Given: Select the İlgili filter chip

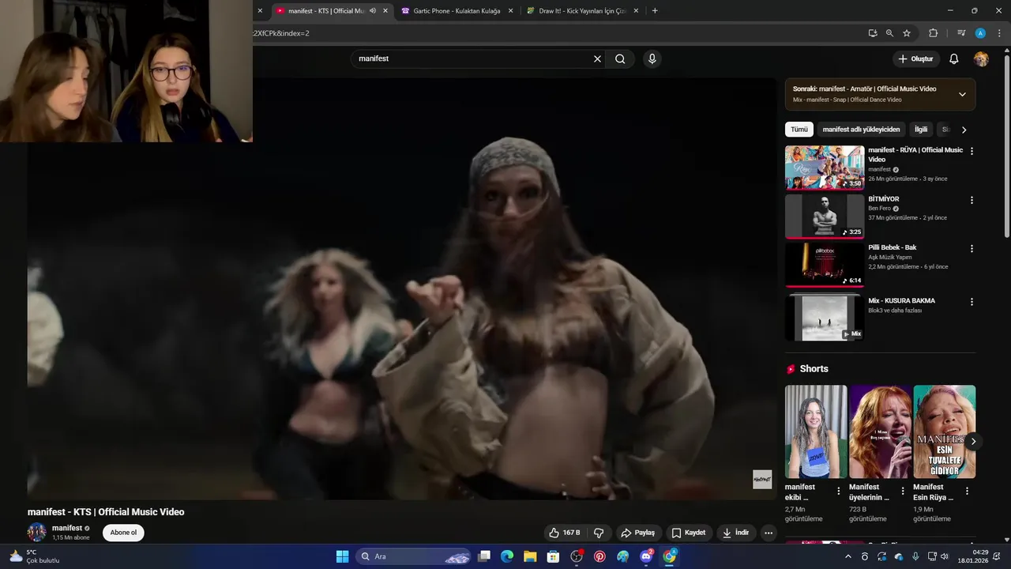Looking at the screenshot, I should pyautogui.click(x=921, y=130).
